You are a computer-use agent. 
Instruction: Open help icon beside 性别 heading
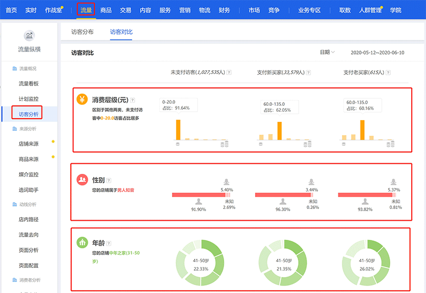(109, 180)
